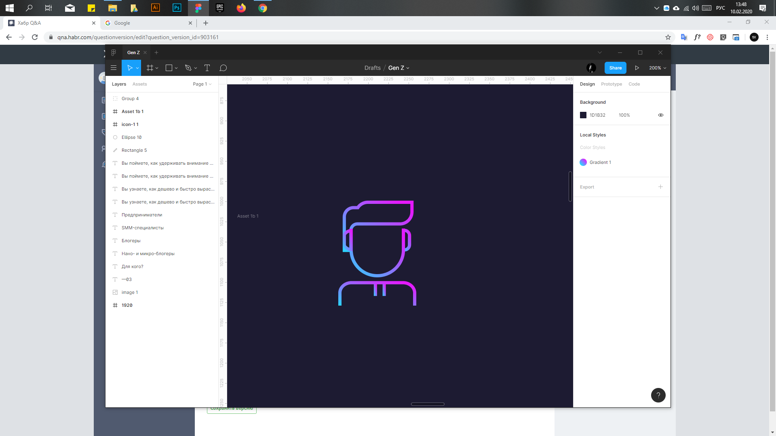
Task: Switch to Layers tab
Action: (119, 84)
